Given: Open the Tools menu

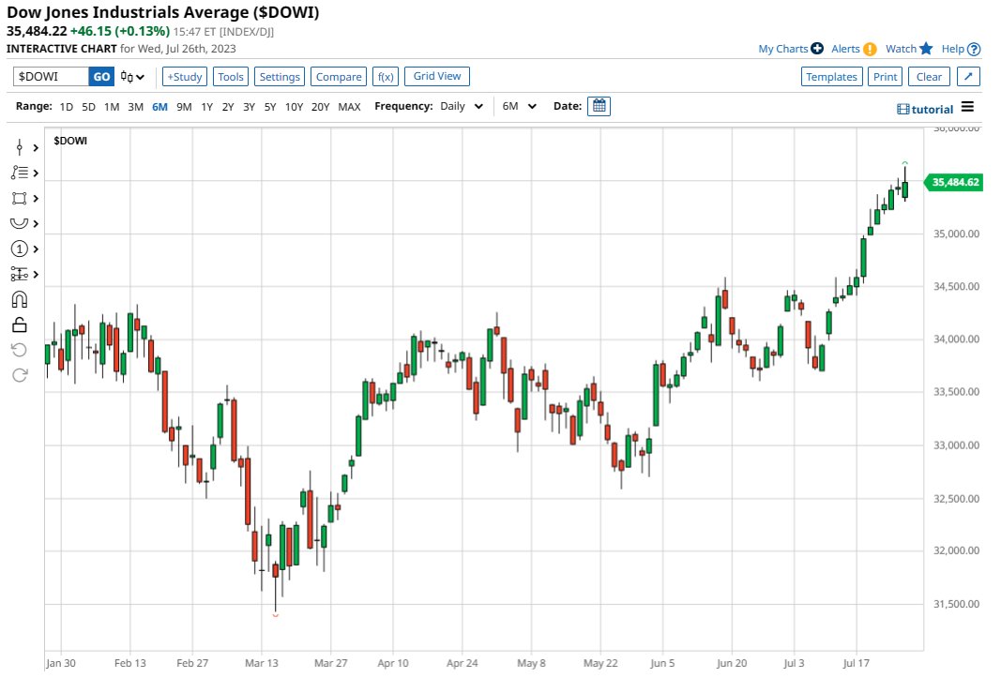Looking at the screenshot, I should [x=231, y=77].
